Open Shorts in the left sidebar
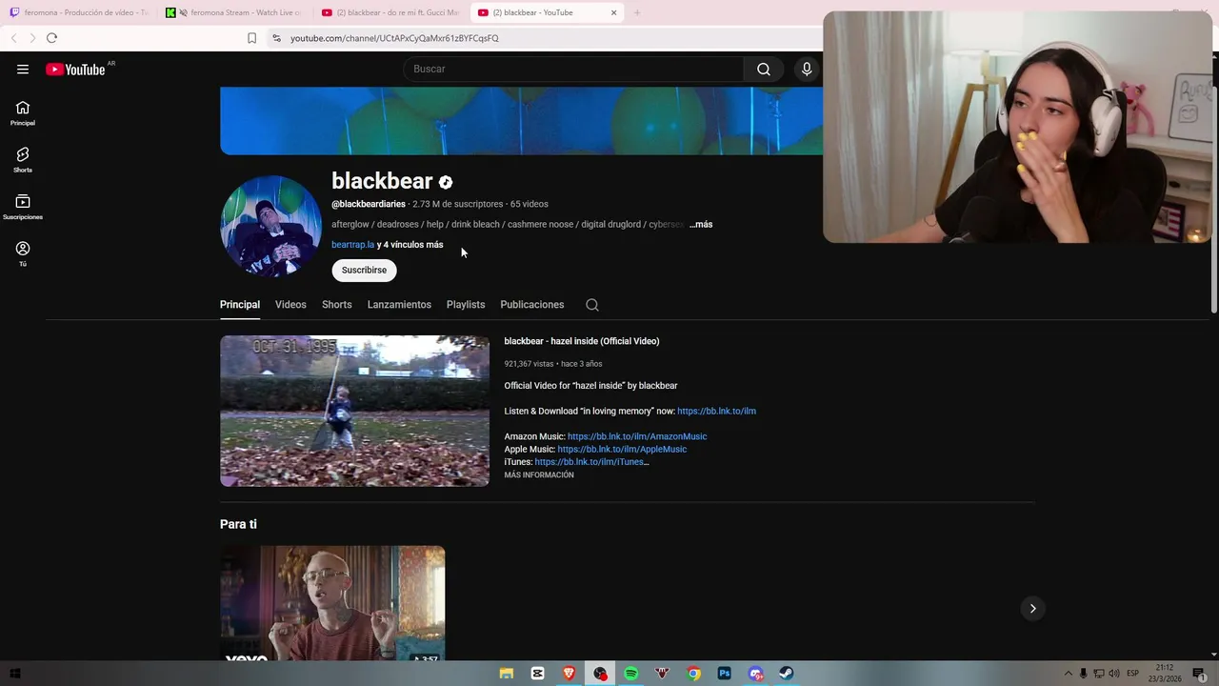The width and height of the screenshot is (1219, 686). click(x=23, y=159)
